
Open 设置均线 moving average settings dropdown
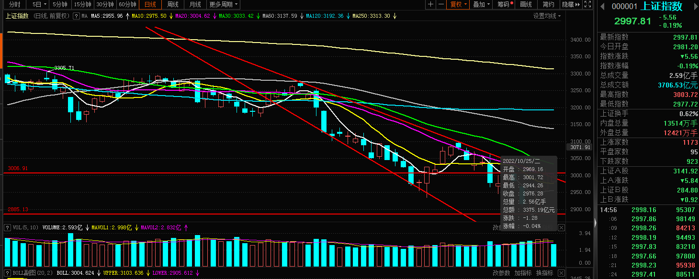tap(547, 16)
